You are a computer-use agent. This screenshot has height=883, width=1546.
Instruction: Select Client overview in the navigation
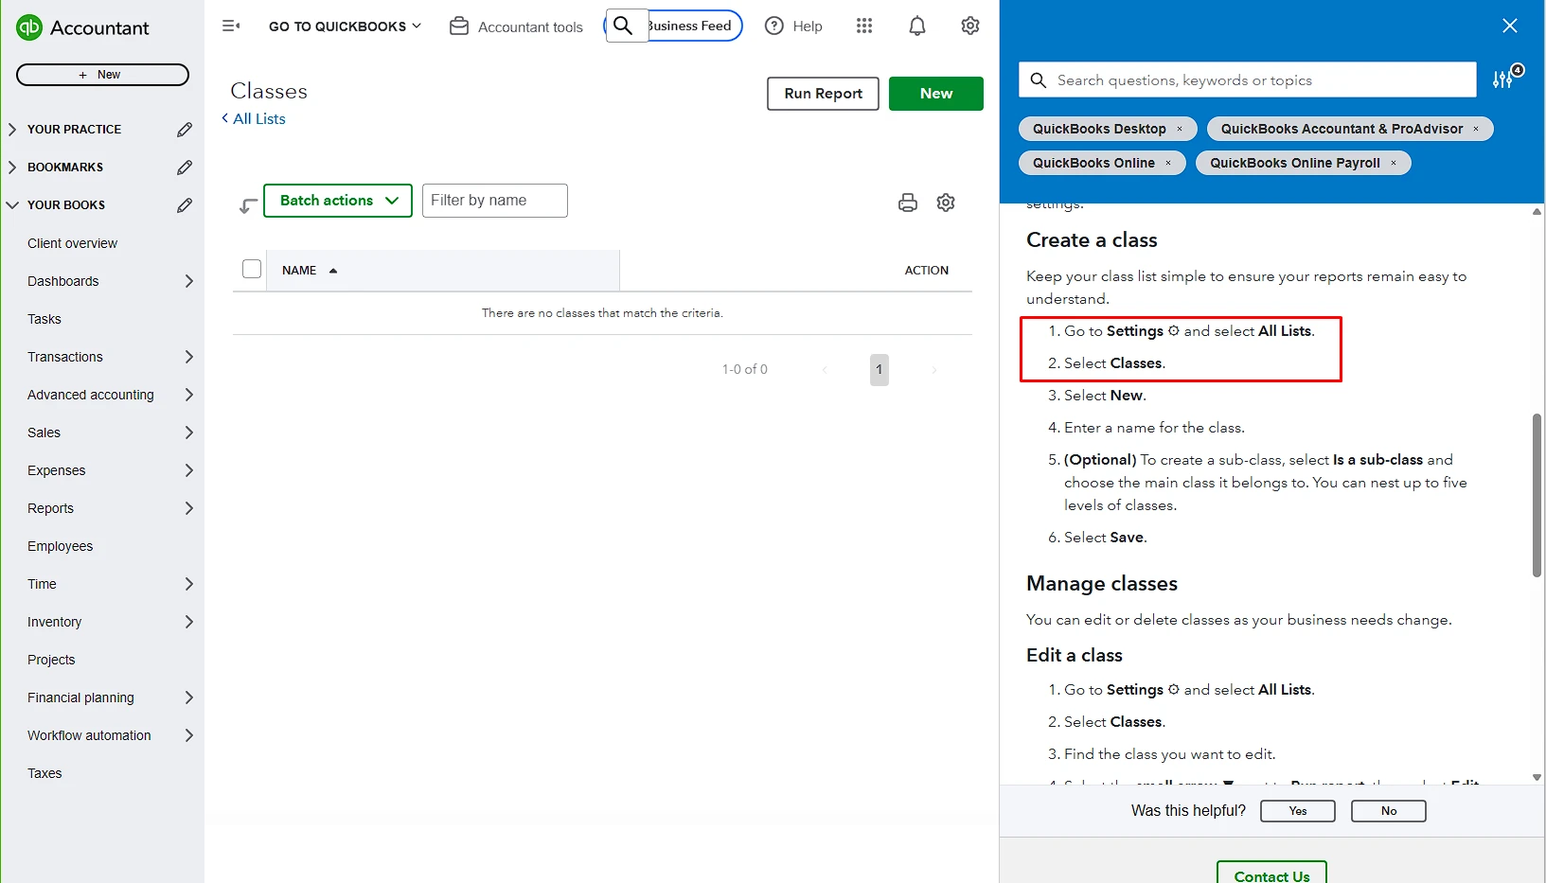tap(71, 243)
